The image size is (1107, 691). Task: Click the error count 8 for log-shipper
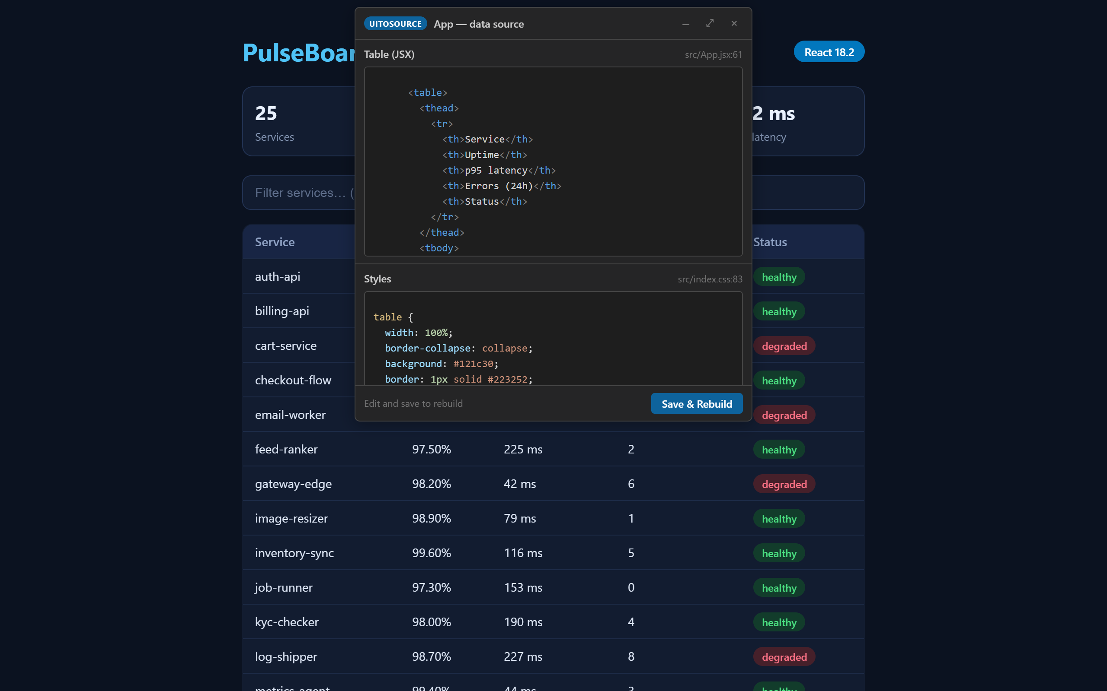(x=631, y=656)
